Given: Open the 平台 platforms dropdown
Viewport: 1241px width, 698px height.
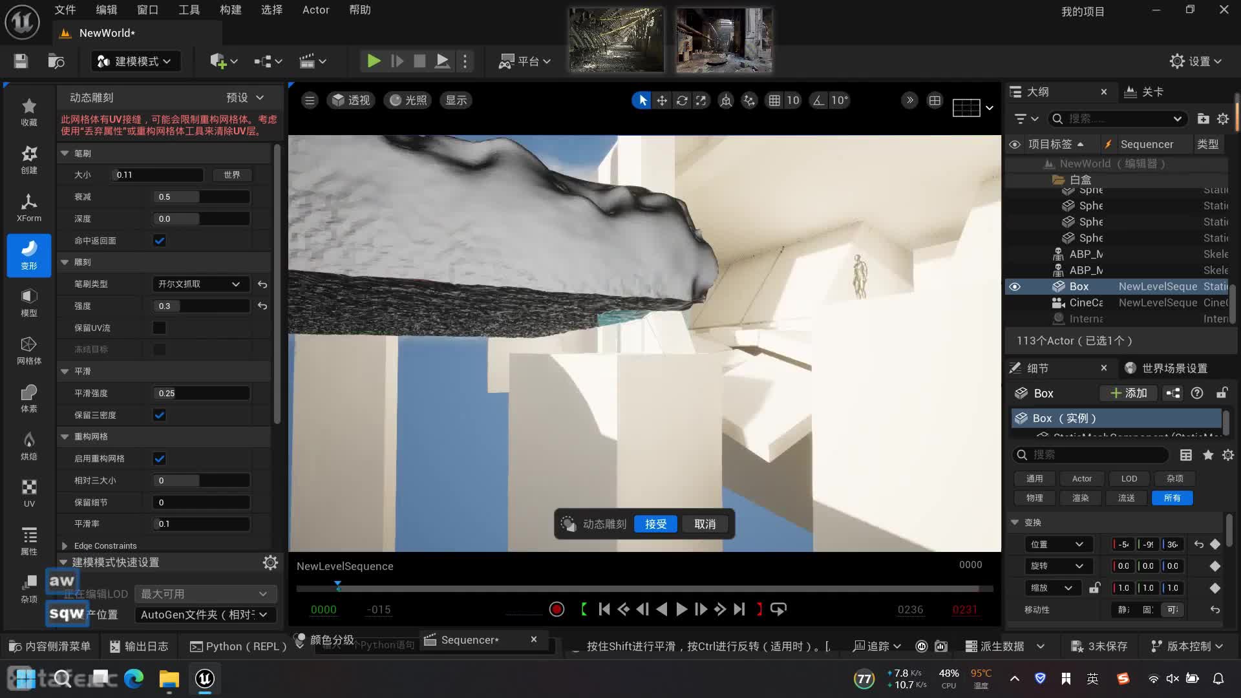Looking at the screenshot, I should 525,61.
